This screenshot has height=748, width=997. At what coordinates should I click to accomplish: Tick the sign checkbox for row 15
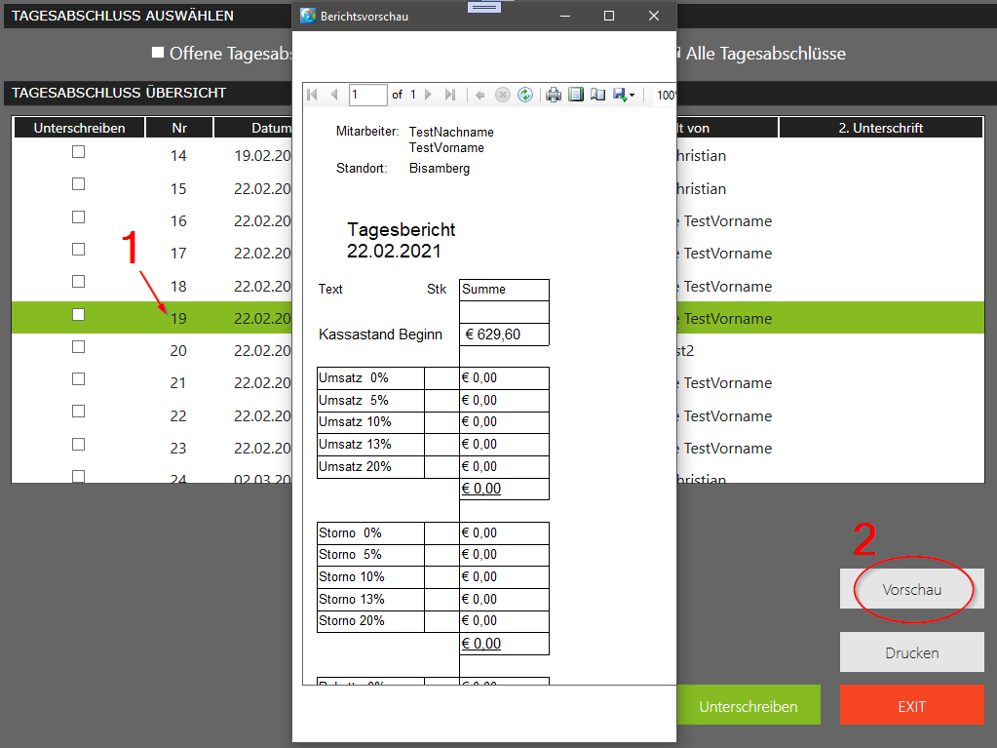(78, 183)
